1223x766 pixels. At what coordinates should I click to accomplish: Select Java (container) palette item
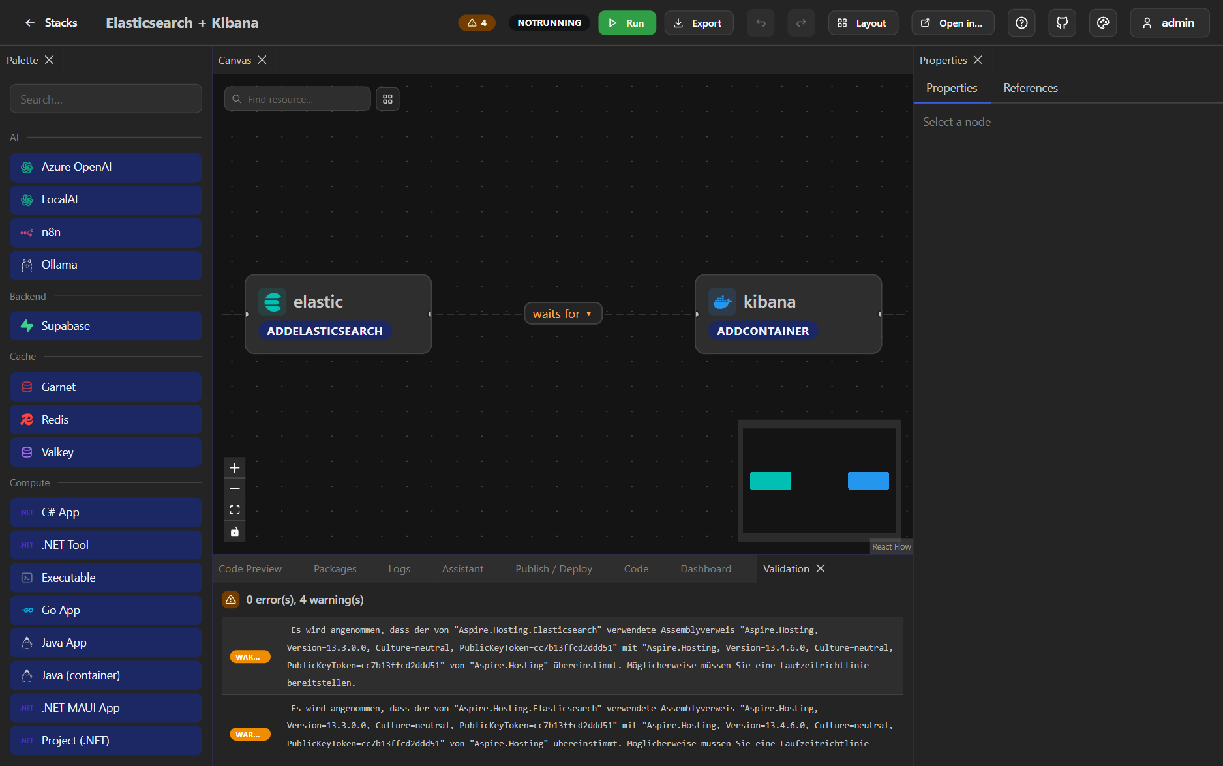point(106,675)
